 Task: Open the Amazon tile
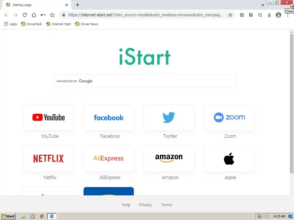point(169,159)
